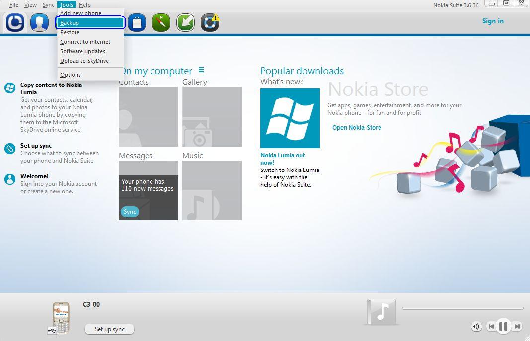Close the open Tools menu
Viewport: 530px width, 341px height.
click(x=67, y=5)
